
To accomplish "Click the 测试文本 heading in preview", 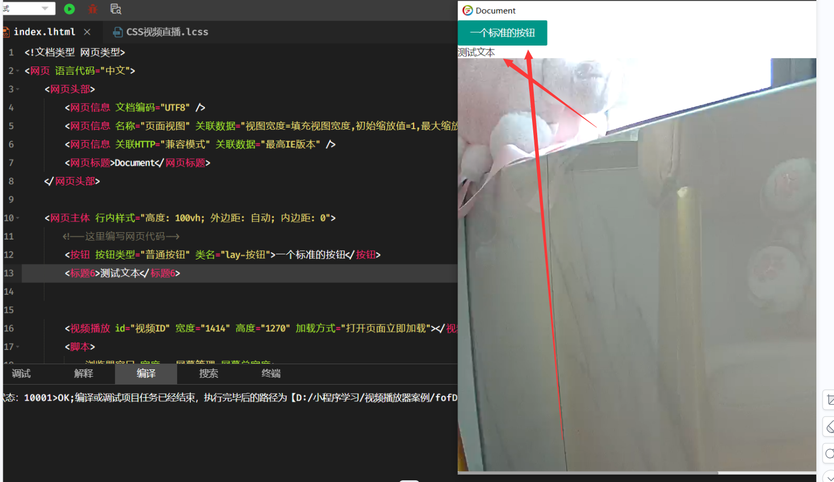I will pos(477,52).
